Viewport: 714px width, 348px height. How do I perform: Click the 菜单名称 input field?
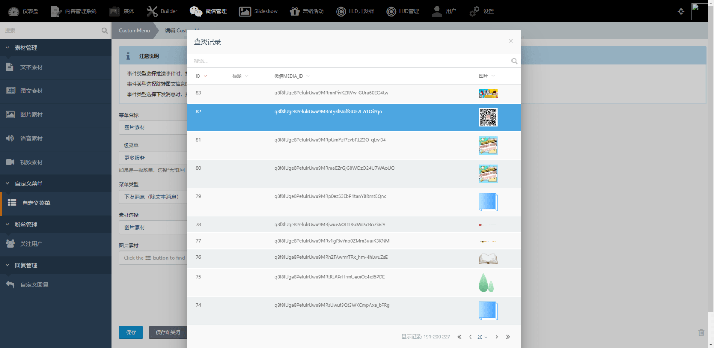(153, 127)
